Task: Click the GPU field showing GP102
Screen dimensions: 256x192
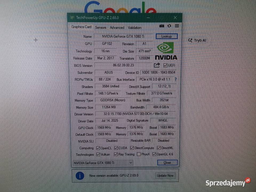Action: [x=107, y=43]
